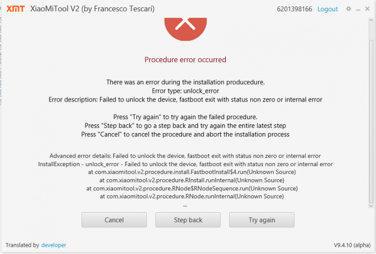Click the XMT logo in the title bar
The image size is (376, 254).
pyautogui.click(x=16, y=9)
